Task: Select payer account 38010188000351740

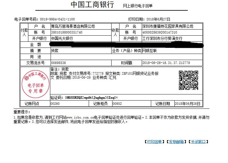Action: pyautogui.click(x=67, y=32)
